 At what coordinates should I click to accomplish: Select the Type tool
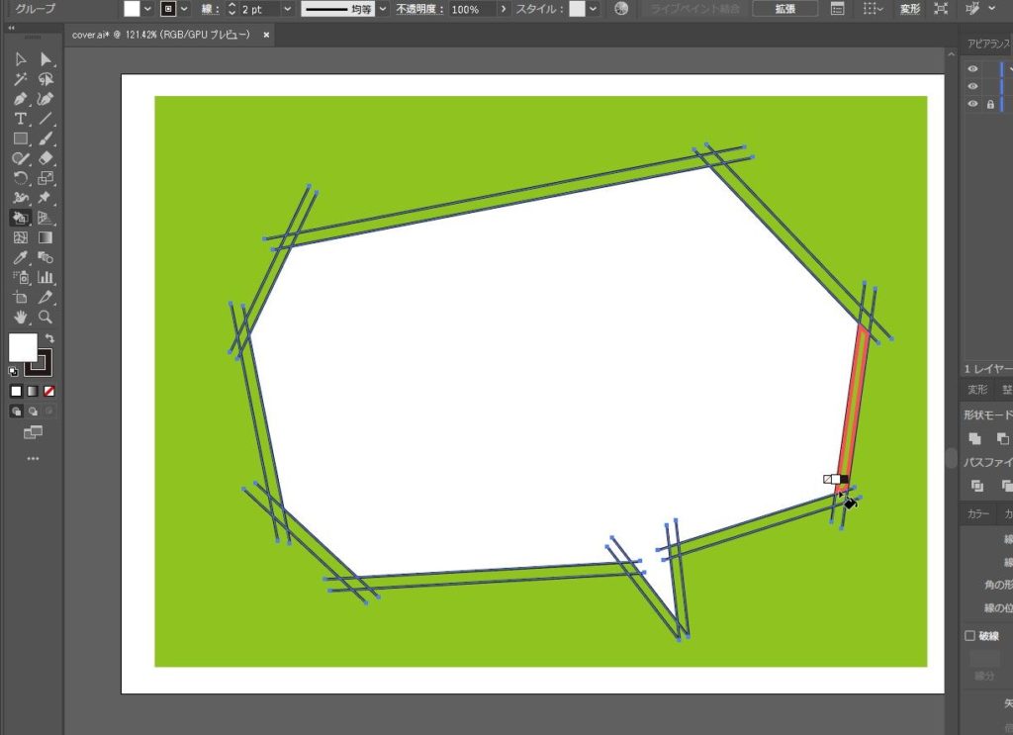(x=20, y=119)
